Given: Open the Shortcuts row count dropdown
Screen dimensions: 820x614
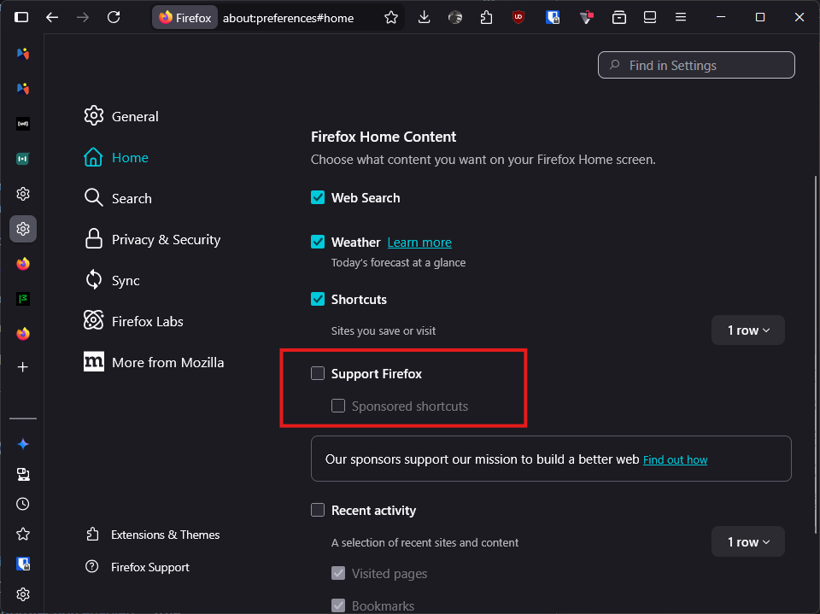Looking at the screenshot, I should [x=747, y=330].
